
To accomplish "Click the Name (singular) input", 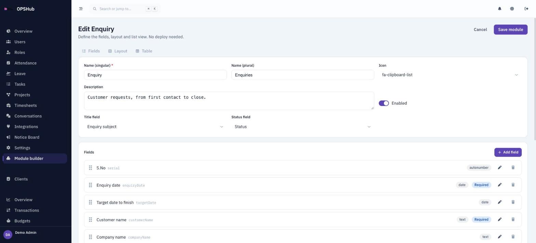I will 155,75.
